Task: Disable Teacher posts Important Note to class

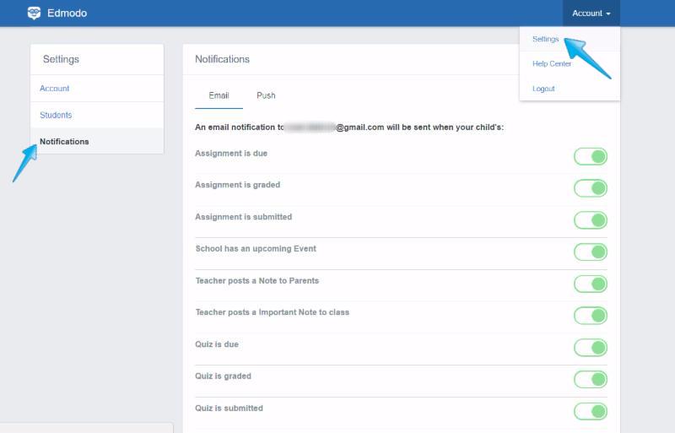Action: click(591, 316)
